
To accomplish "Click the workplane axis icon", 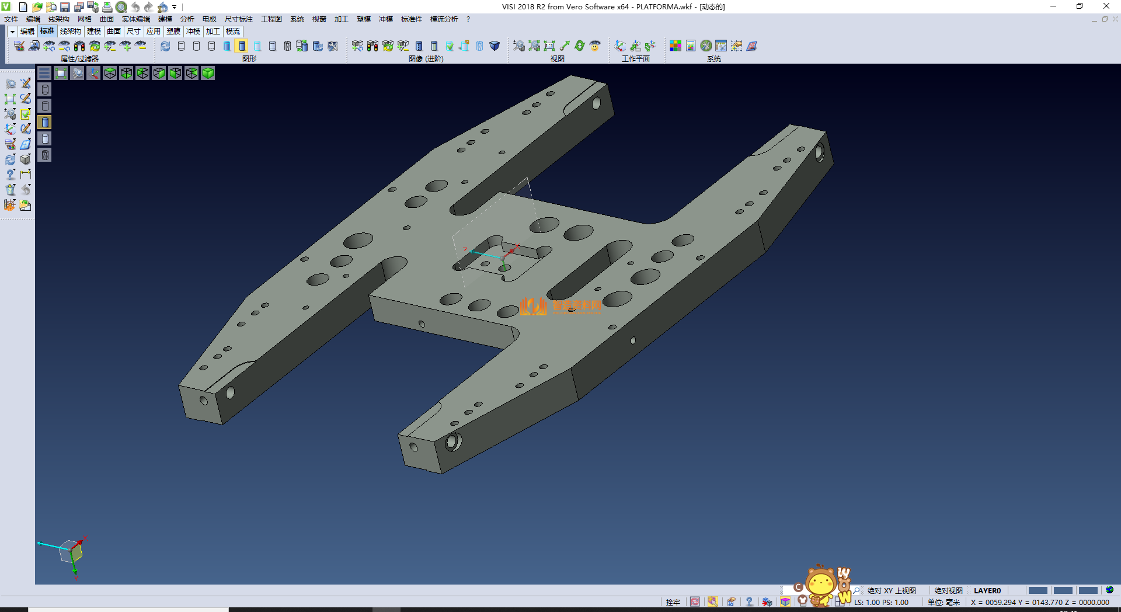I will pyautogui.click(x=620, y=46).
